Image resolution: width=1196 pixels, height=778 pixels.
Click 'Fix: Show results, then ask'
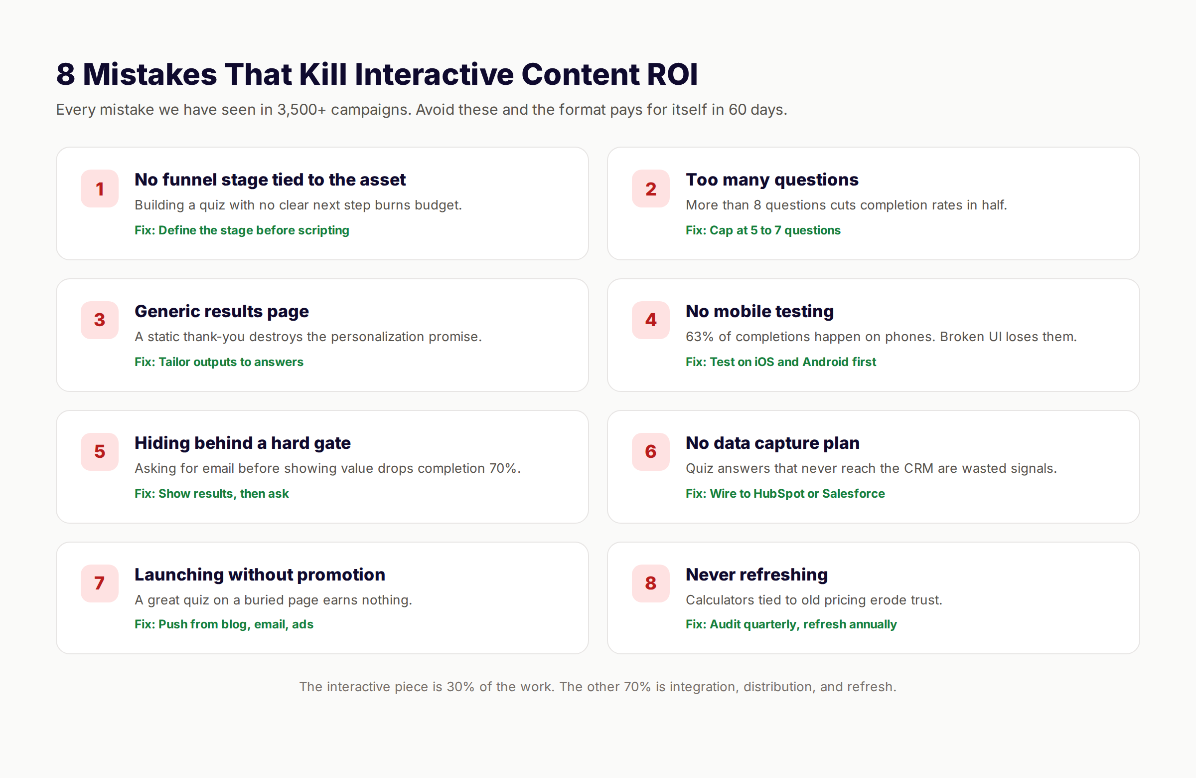click(x=212, y=494)
